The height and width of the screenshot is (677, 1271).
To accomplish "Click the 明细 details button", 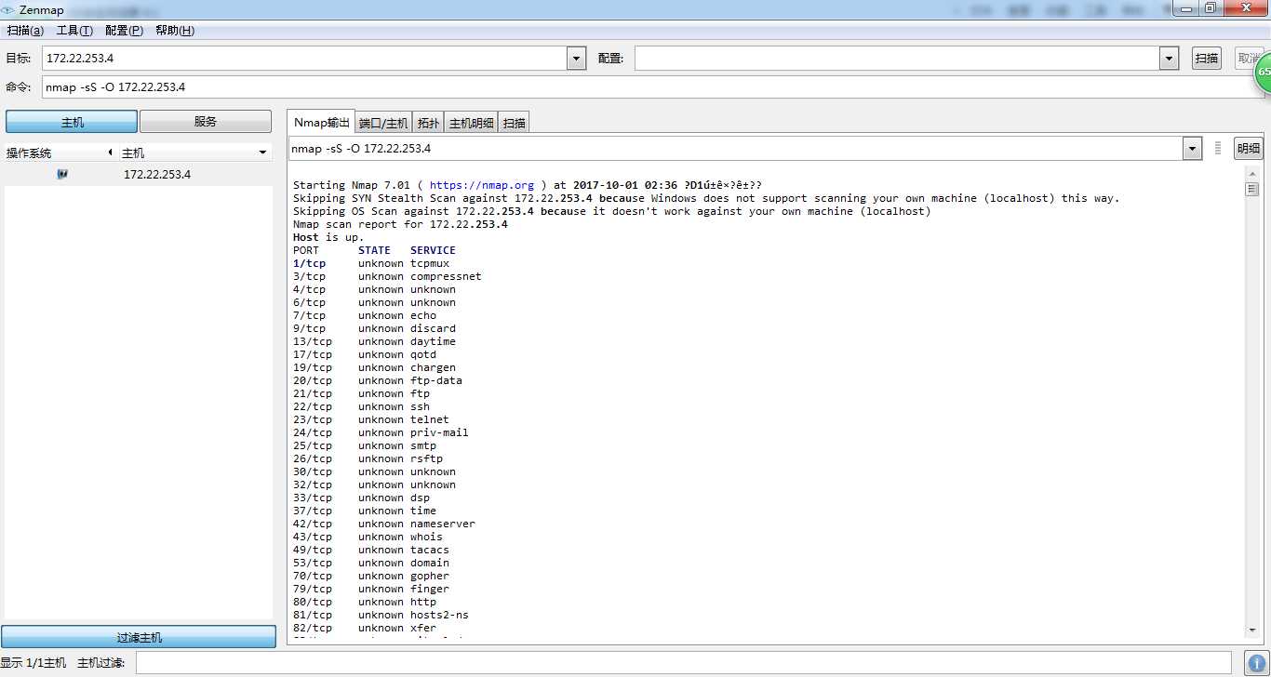I will point(1249,149).
